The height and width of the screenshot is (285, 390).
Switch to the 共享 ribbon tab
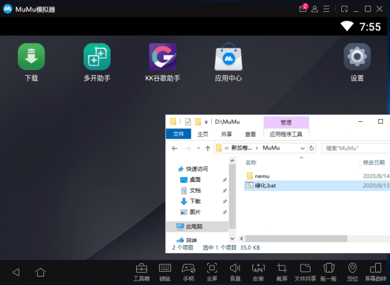(227, 134)
